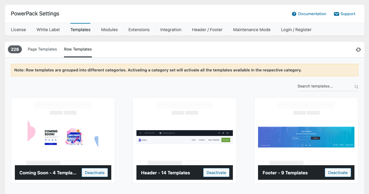Screen dimensions: 369x194
Task: Go to the Integration tab
Action: pyautogui.click(x=171, y=30)
